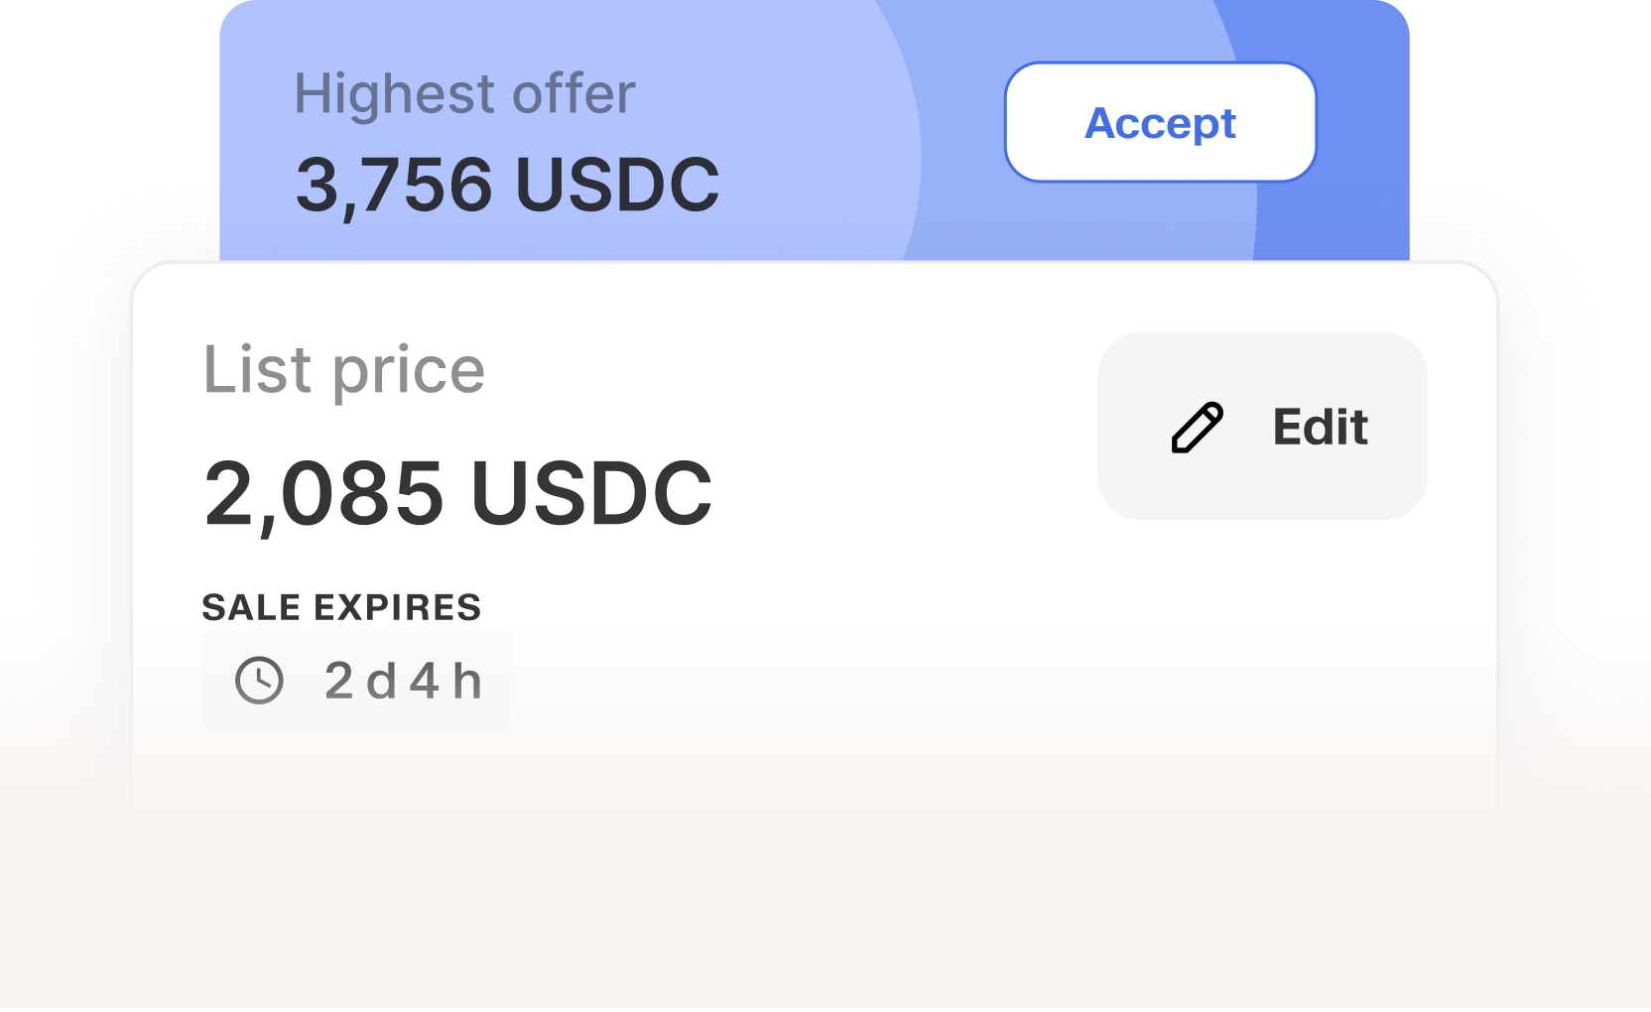Click the "2 d 4 h" time remaining text
The image size is (1651, 1012).
coord(403,681)
